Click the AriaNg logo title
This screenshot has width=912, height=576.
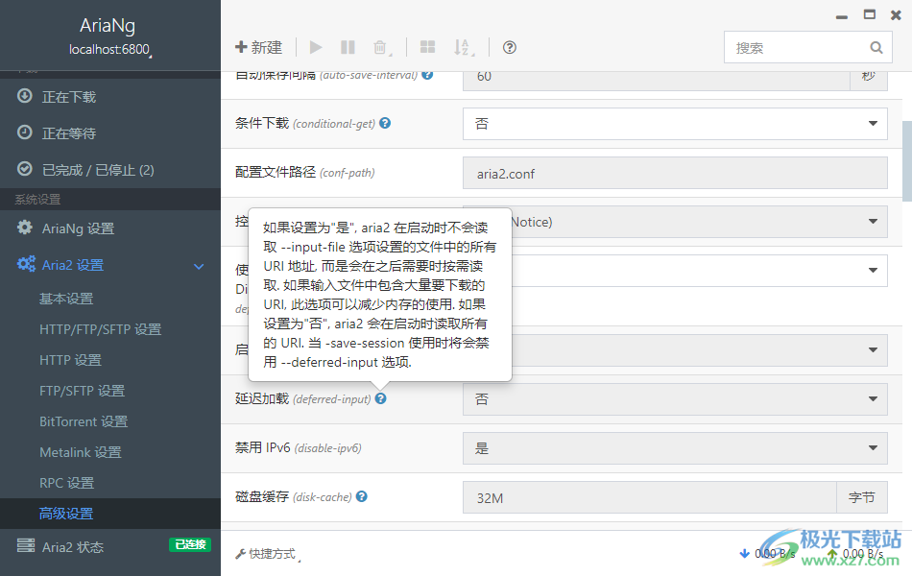click(108, 26)
